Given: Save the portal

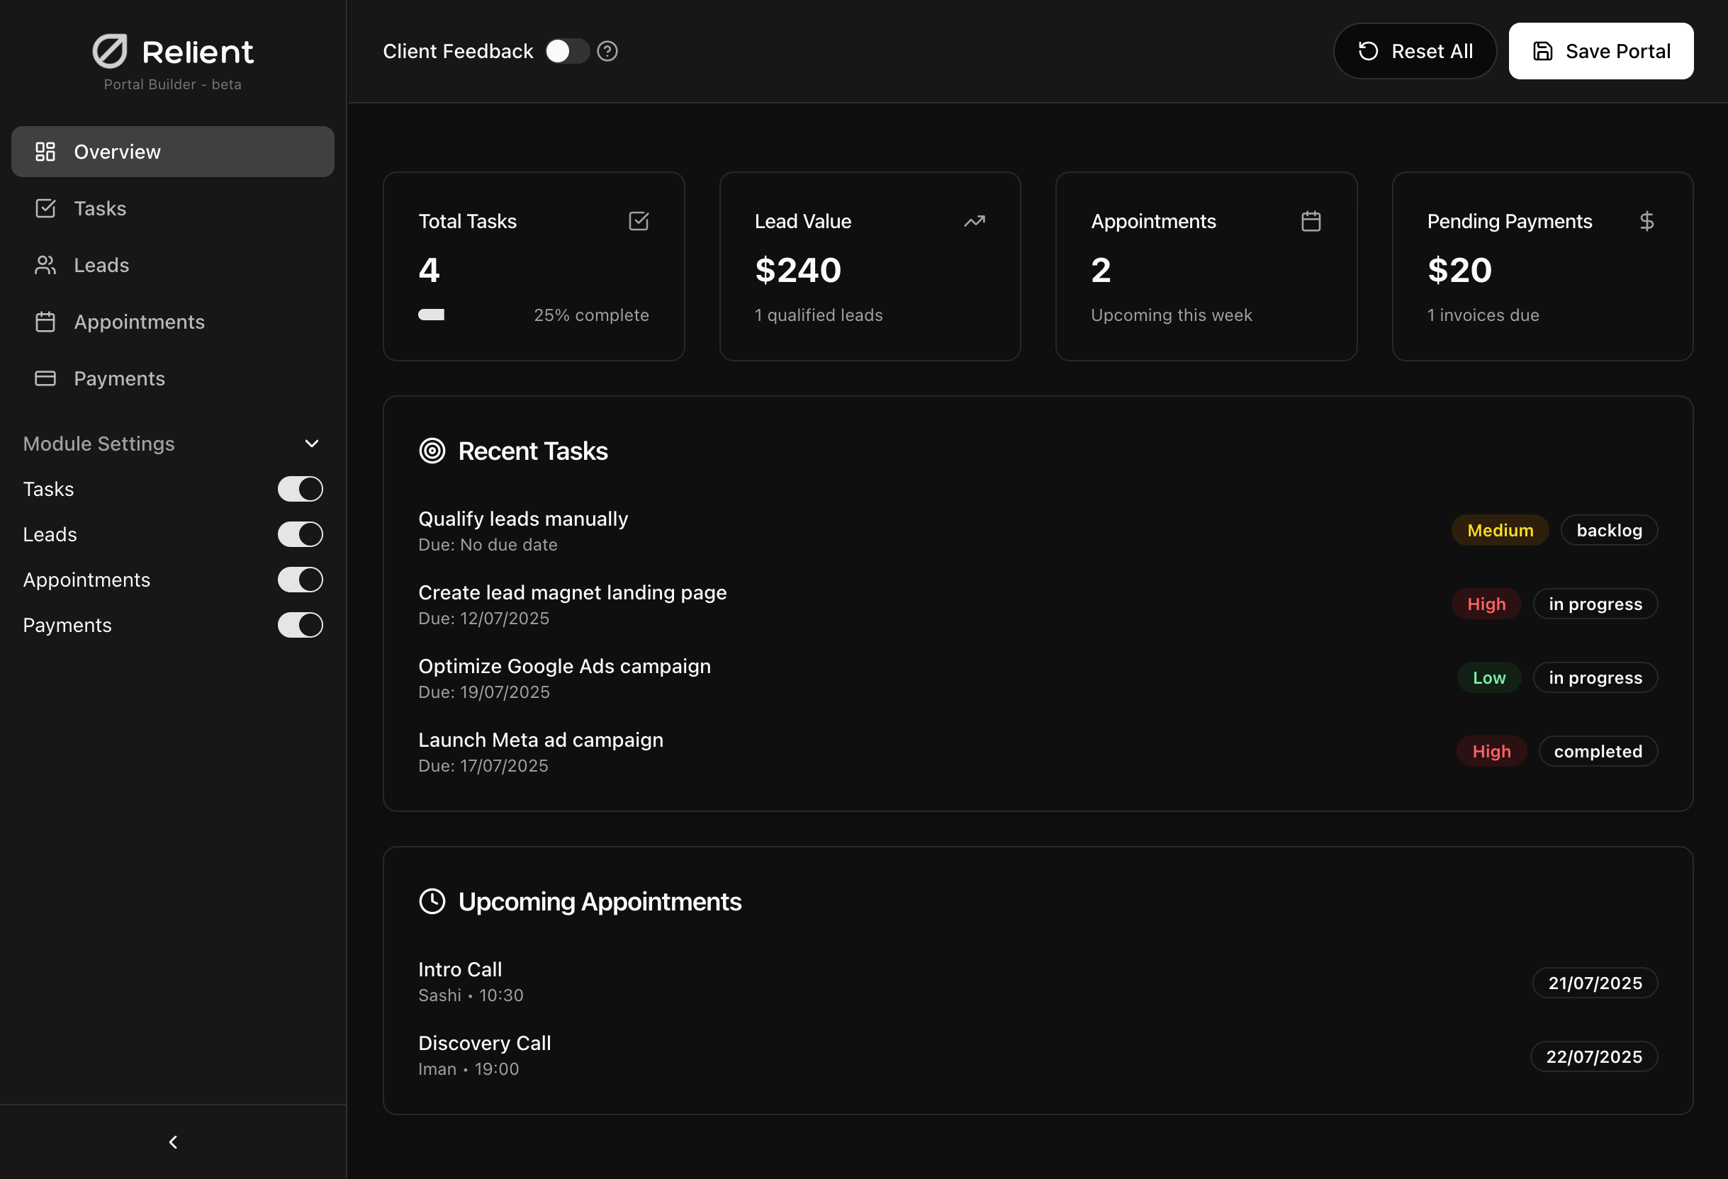Looking at the screenshot, I should click(x=1600, y=50).
